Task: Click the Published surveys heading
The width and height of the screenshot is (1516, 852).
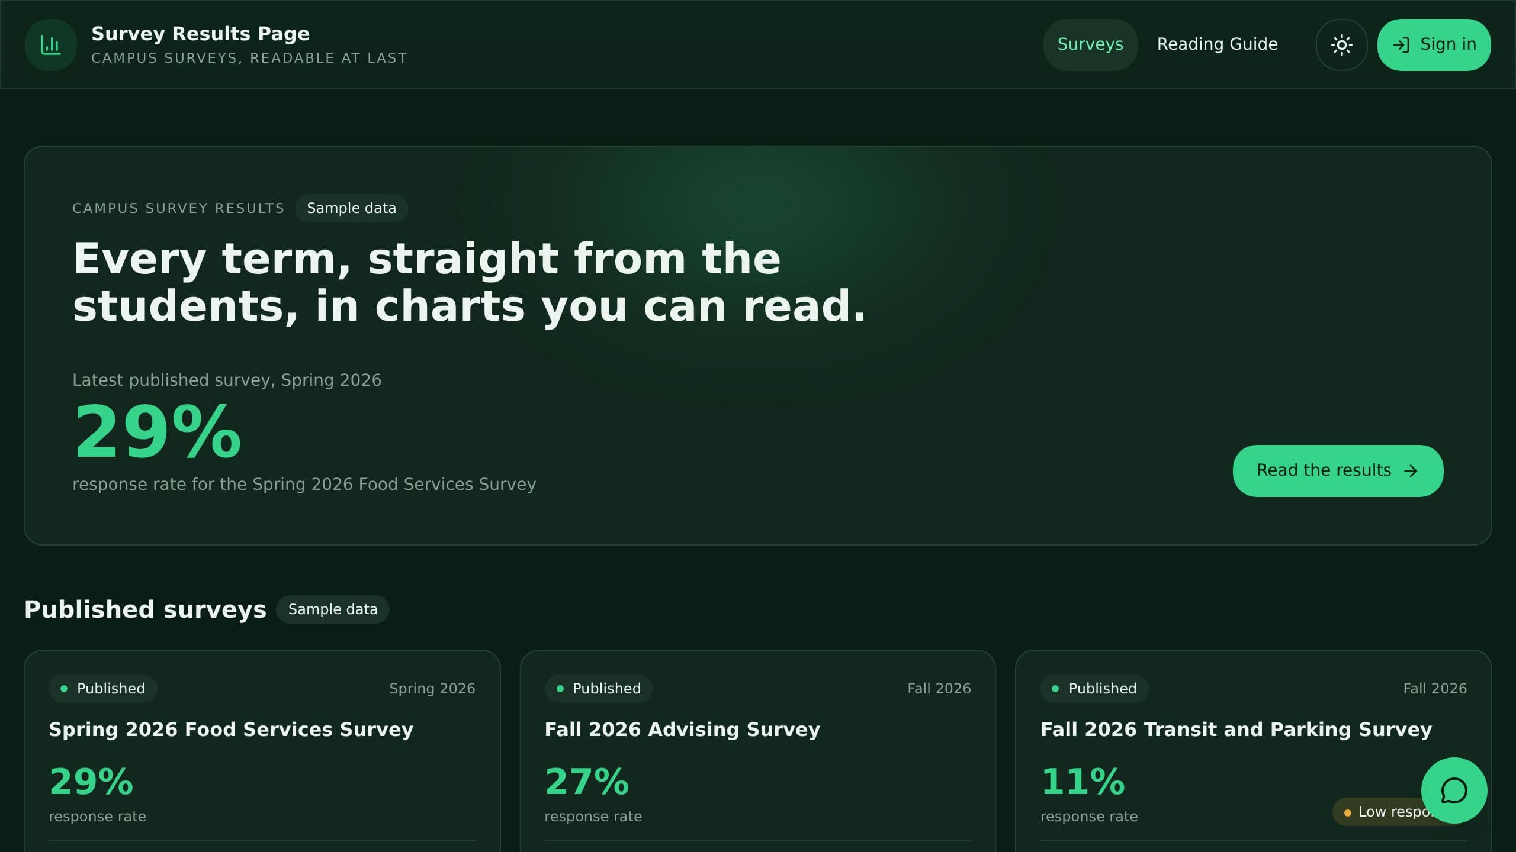Action: [x=145, y=609]
